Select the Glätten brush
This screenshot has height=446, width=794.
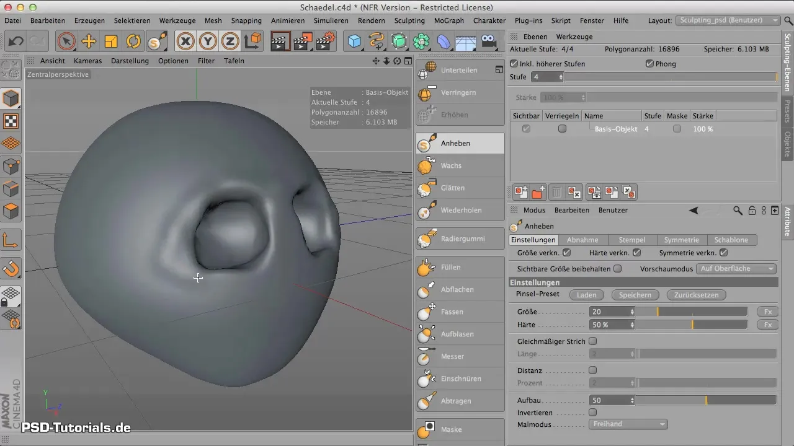460,188
